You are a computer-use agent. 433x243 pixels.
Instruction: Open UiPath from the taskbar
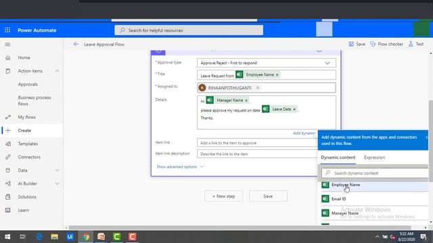pyautogui.click(x=70, y=237)
